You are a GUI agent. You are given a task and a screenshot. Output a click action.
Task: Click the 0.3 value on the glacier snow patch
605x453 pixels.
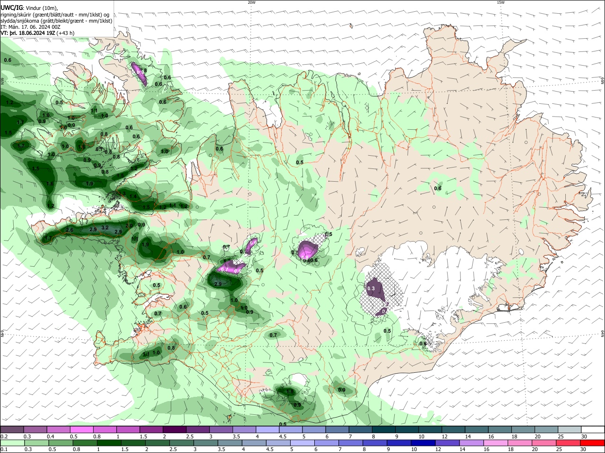[x=371, y=288]
